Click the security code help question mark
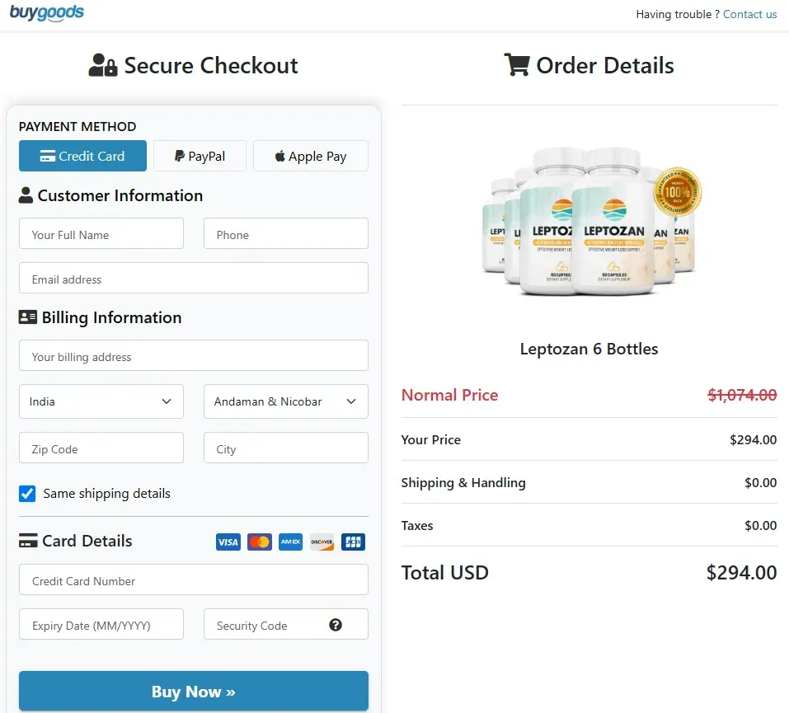The height and width of the screenshot is (713, 789). (x=336, y=625)
